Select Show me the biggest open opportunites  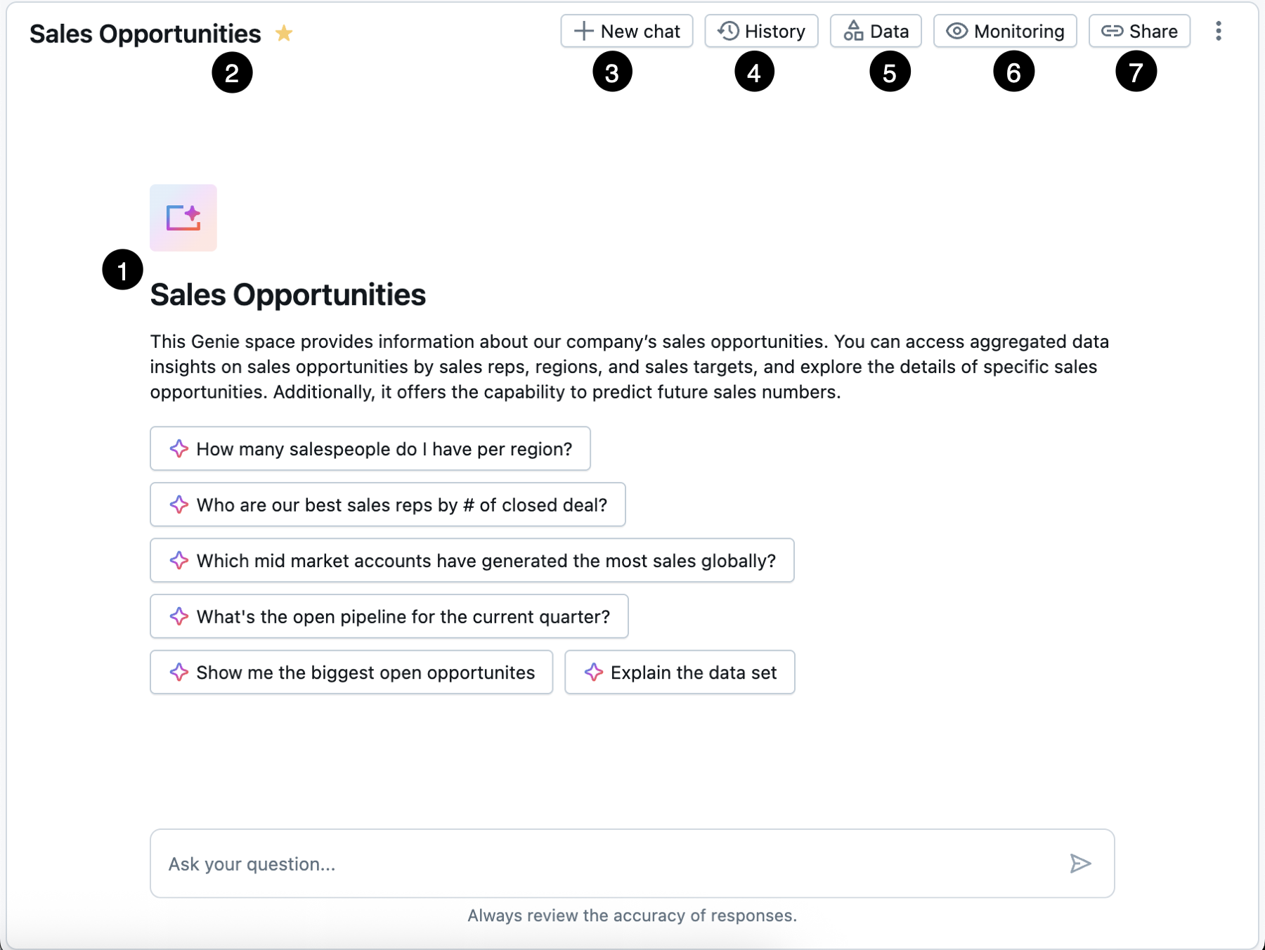point(351,672)
